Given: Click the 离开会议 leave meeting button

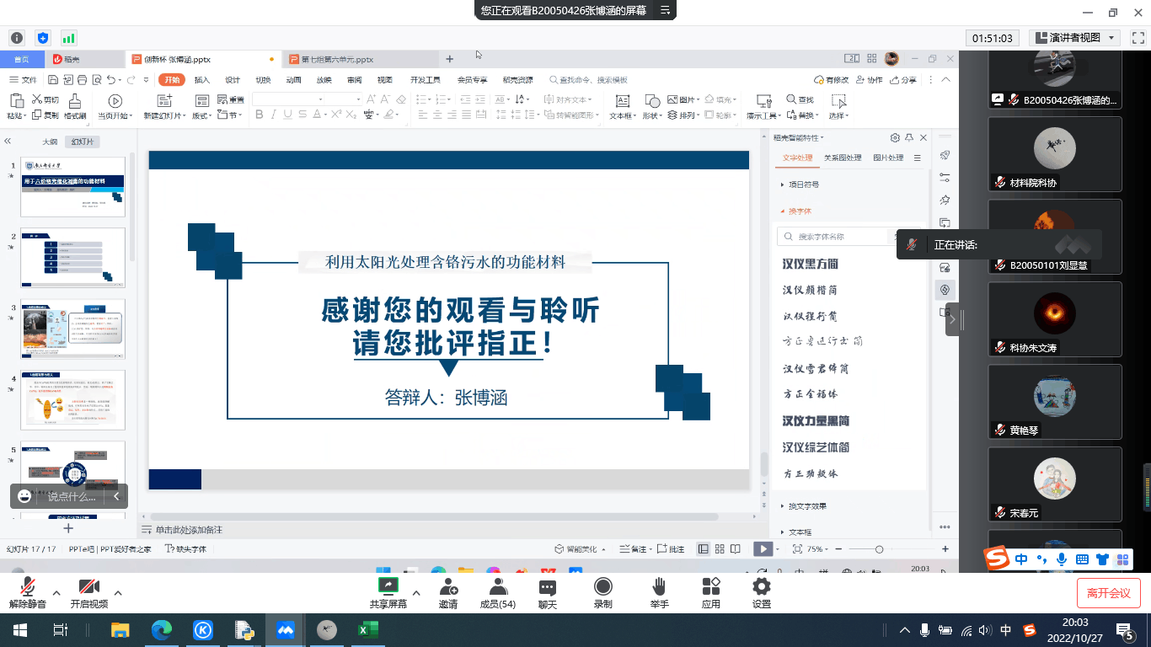Looking at the screenshot, I should (x=1108, y=593).
